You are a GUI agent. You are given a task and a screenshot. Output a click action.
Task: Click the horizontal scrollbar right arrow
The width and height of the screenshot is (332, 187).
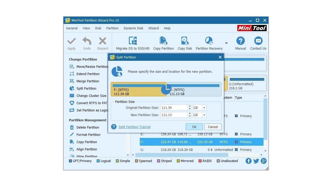pyautogui.click(x=261, y=155)
